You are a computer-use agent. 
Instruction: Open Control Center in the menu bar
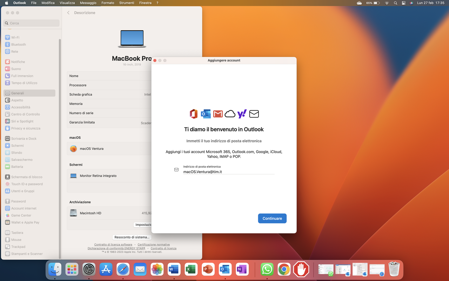(x=403, y=3)
